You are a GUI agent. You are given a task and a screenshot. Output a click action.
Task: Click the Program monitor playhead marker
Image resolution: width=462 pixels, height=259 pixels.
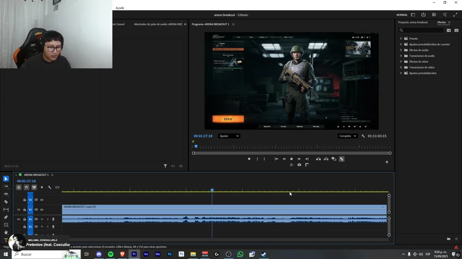[196, 146]
